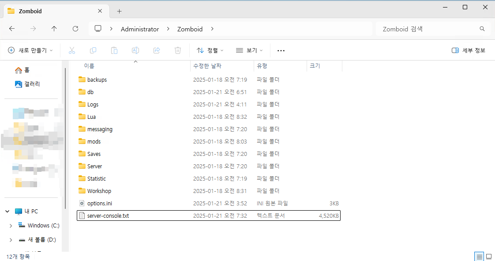
Task: Select the backups folder icon
Action: [82, 79]
